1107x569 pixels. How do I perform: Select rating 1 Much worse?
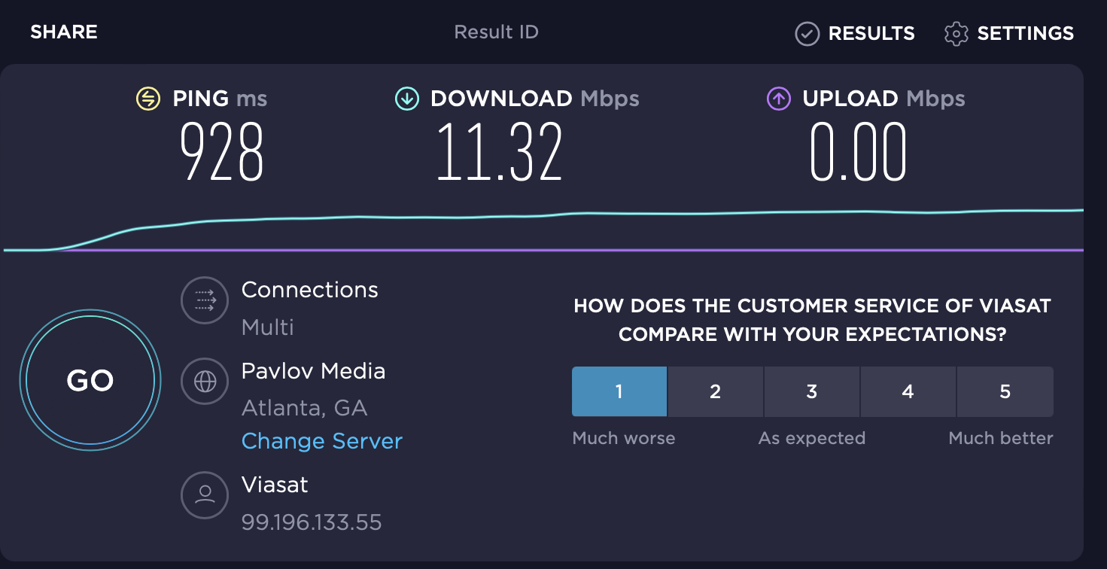coord(619,391)
